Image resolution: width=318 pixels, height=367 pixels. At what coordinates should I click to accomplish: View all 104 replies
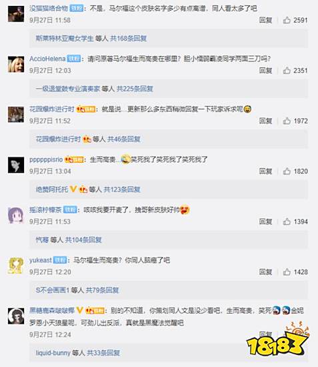pos(83,240)
